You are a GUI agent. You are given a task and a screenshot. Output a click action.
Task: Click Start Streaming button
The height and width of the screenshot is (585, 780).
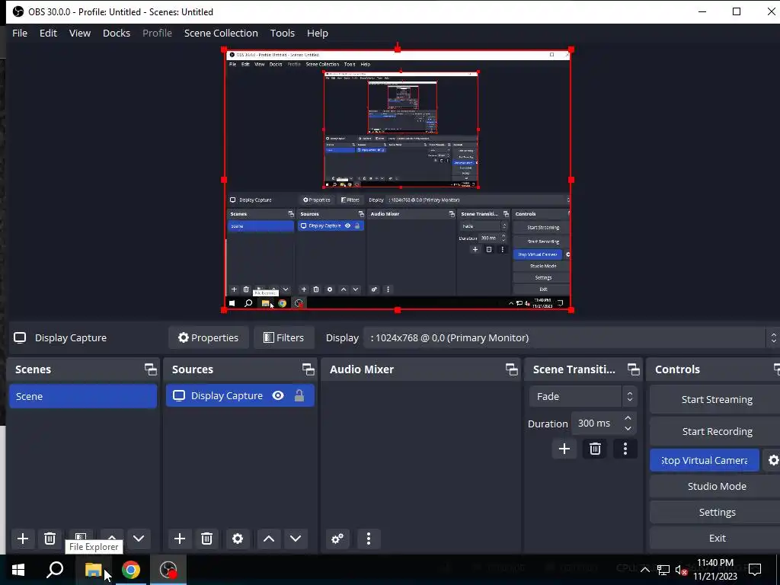[716, 399]
